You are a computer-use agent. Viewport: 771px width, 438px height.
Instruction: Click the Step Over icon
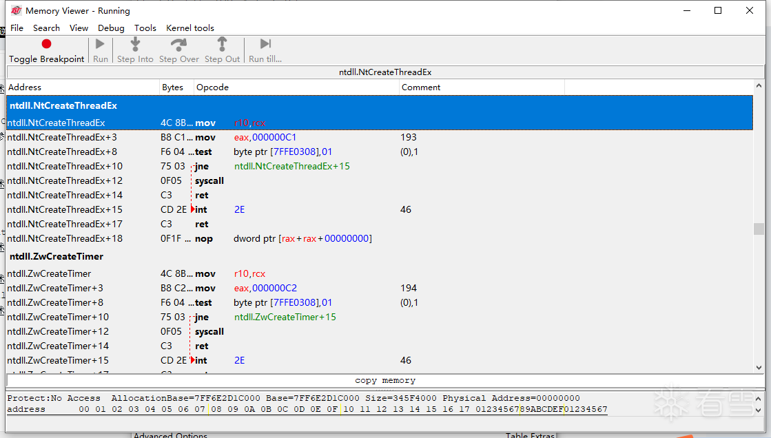pos(178,45)
